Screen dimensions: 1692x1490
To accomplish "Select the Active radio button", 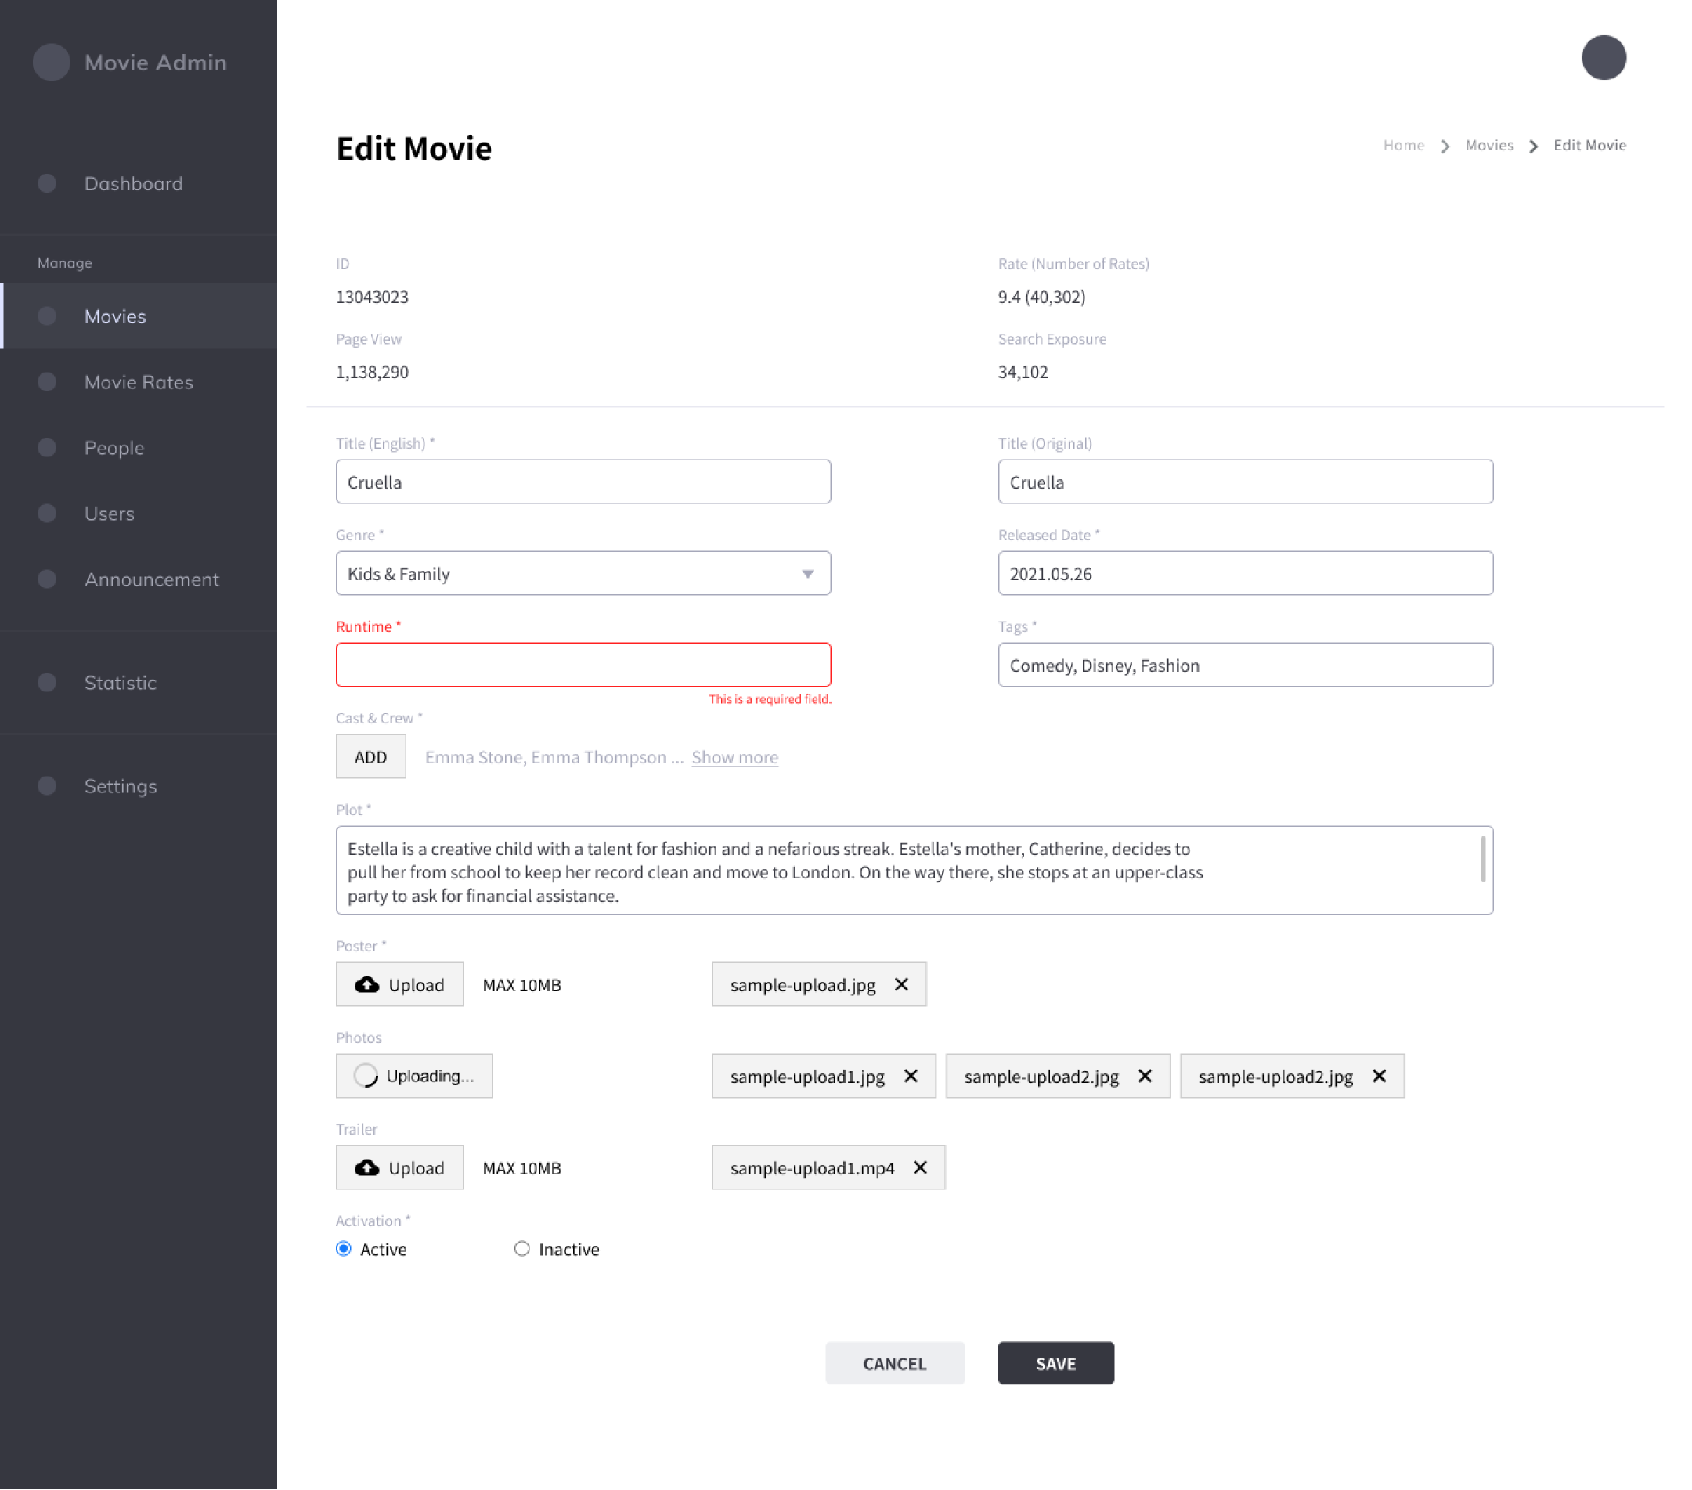I will tap(344, 1248).
